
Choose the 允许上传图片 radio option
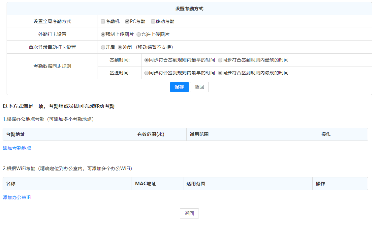(139, 35)
